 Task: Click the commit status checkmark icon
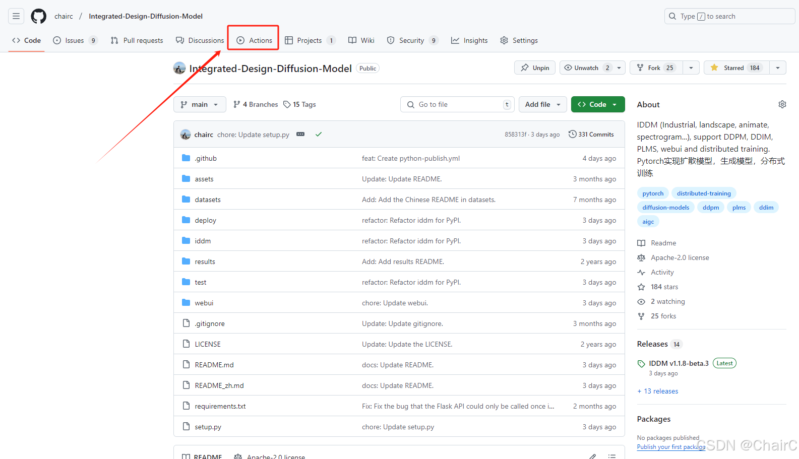coord(319,135)
